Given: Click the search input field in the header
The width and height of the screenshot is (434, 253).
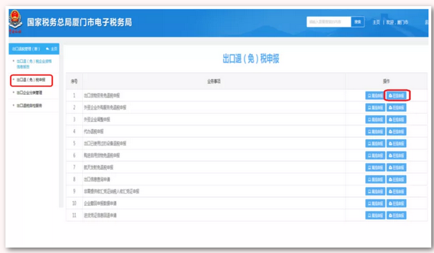Looking at the screenshot, I should tap(329, 22).
